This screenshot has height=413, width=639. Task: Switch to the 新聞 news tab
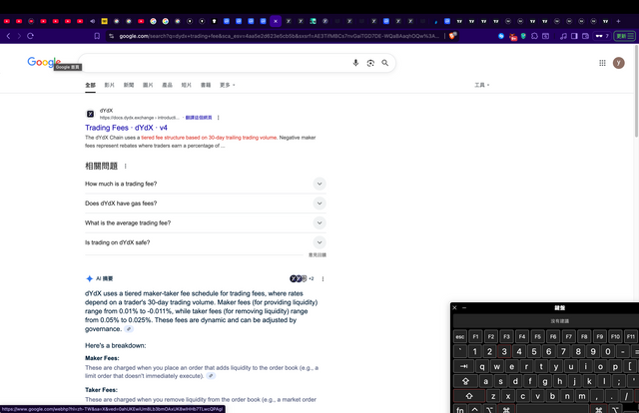pos(129,85)
